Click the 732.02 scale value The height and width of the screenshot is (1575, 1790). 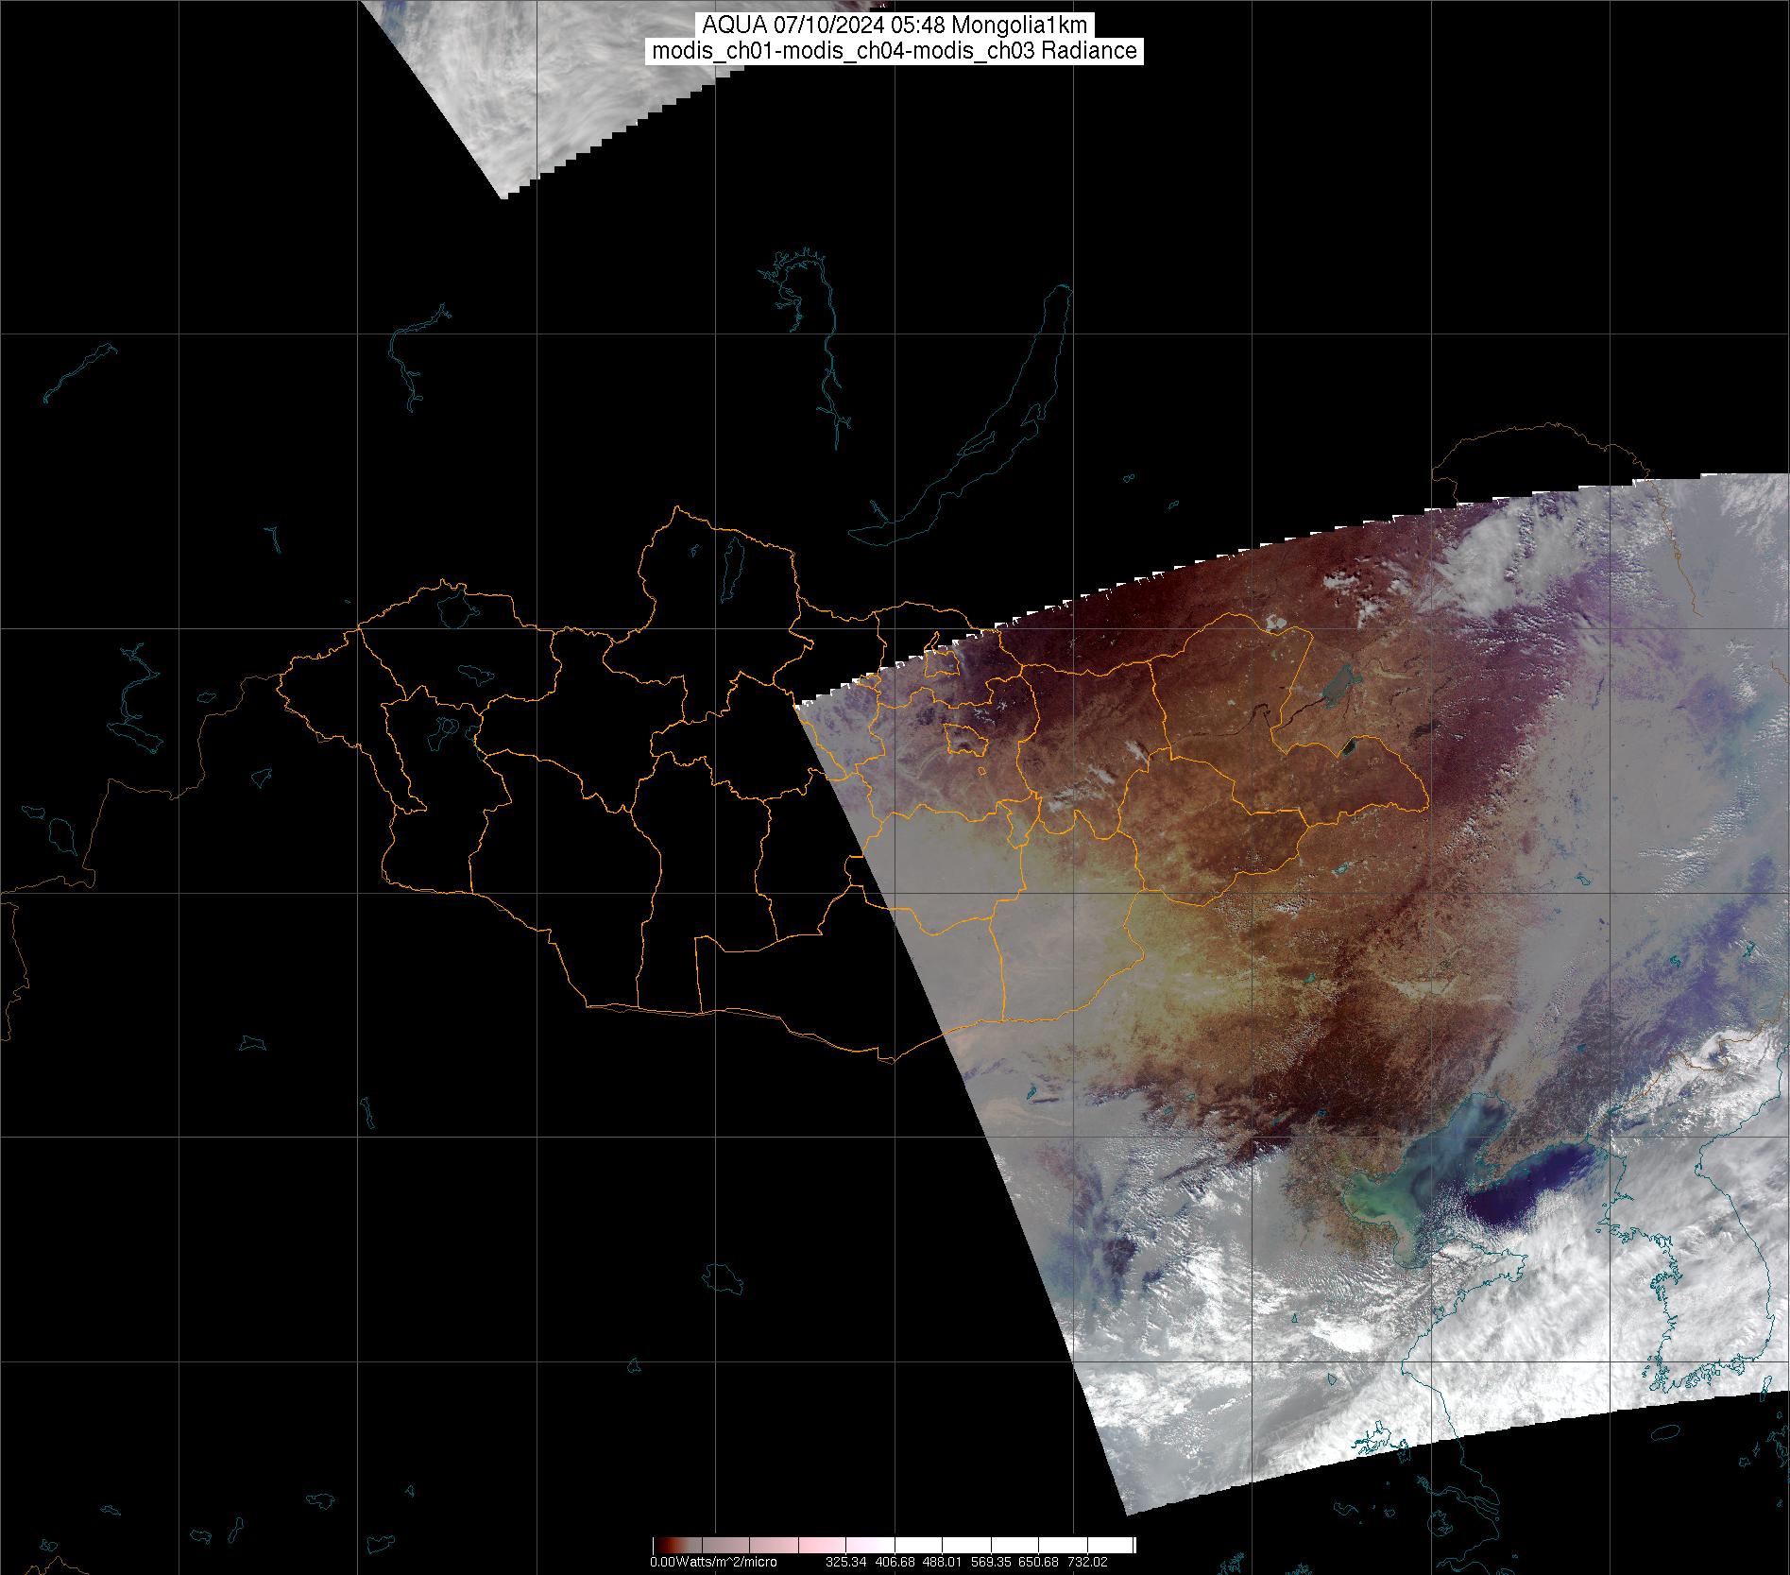click(1087, 1563)
